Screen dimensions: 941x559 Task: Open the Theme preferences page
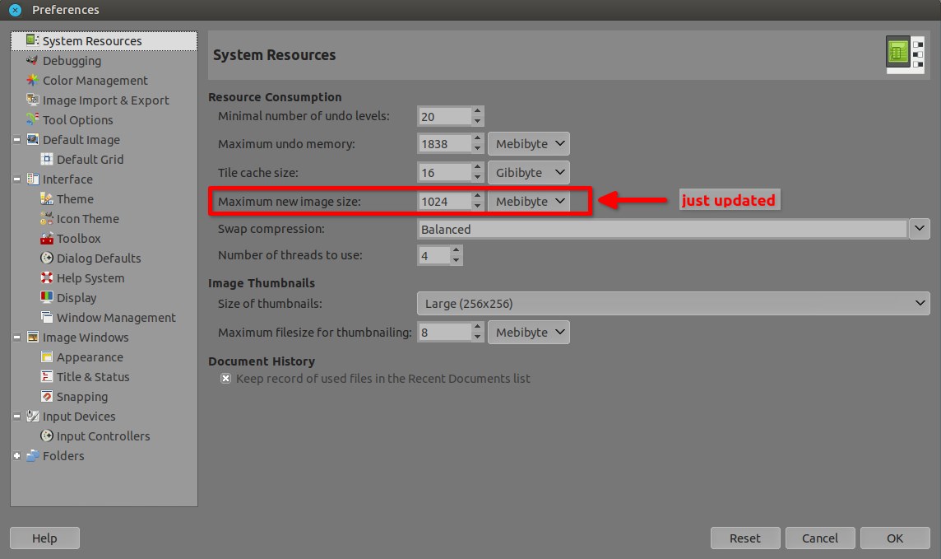(x=75, y=198)
